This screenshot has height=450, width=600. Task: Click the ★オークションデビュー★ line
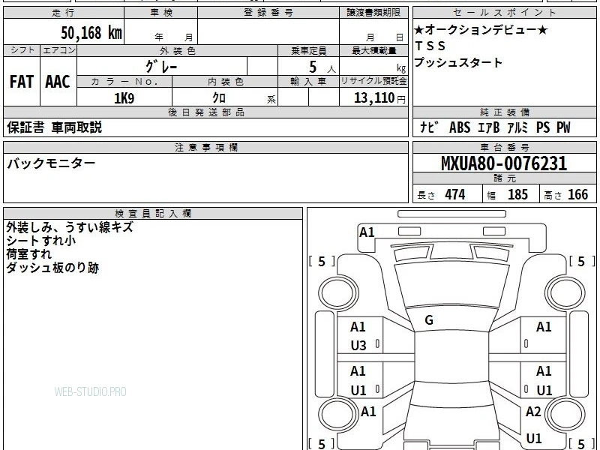(481, 30)
